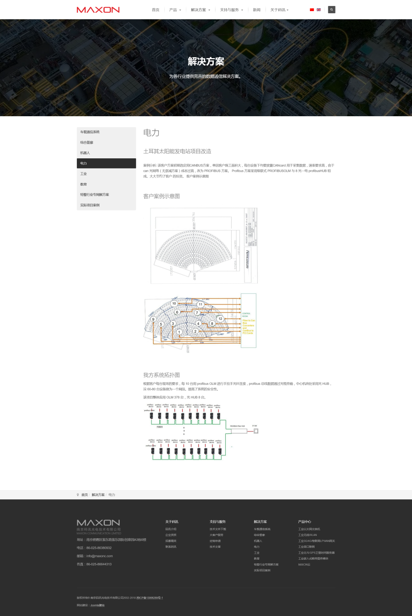
Task: Click the MAXON logo in header
Action: 98,10
